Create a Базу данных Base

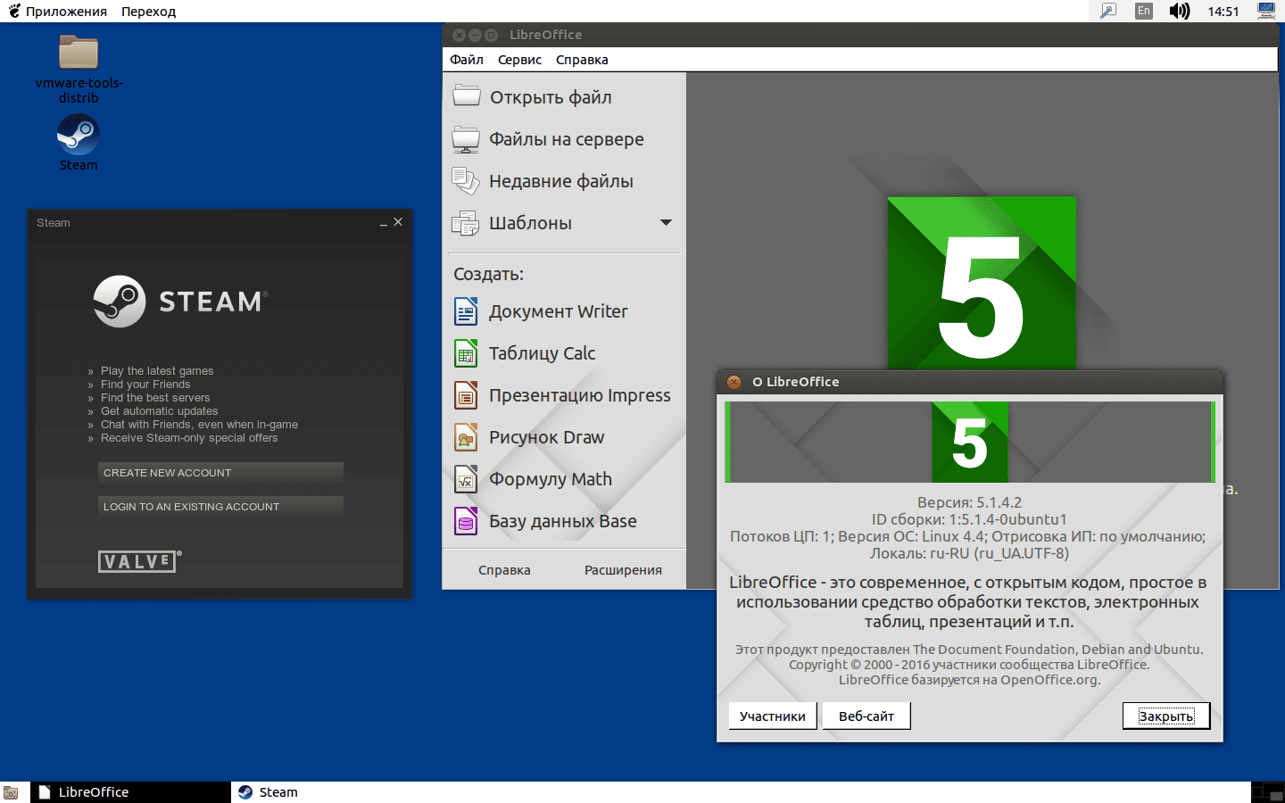[x=563, y=521]
